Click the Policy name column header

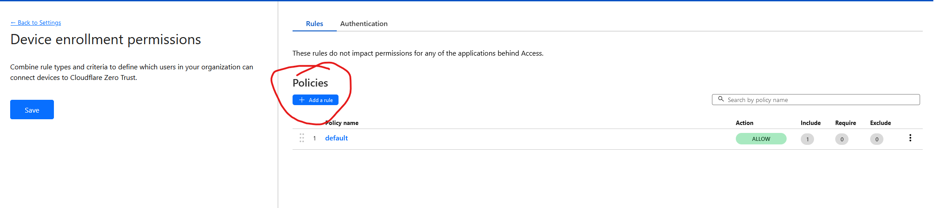(x=342, y=123)
